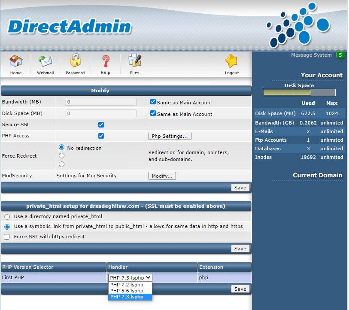Select the private_html directory radio option

7,217
